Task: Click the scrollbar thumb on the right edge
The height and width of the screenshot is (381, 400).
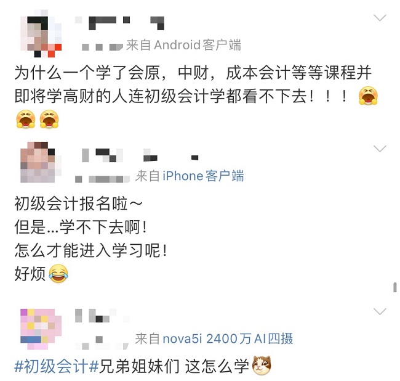Action: pyautogui.click(x=395, y=287)
